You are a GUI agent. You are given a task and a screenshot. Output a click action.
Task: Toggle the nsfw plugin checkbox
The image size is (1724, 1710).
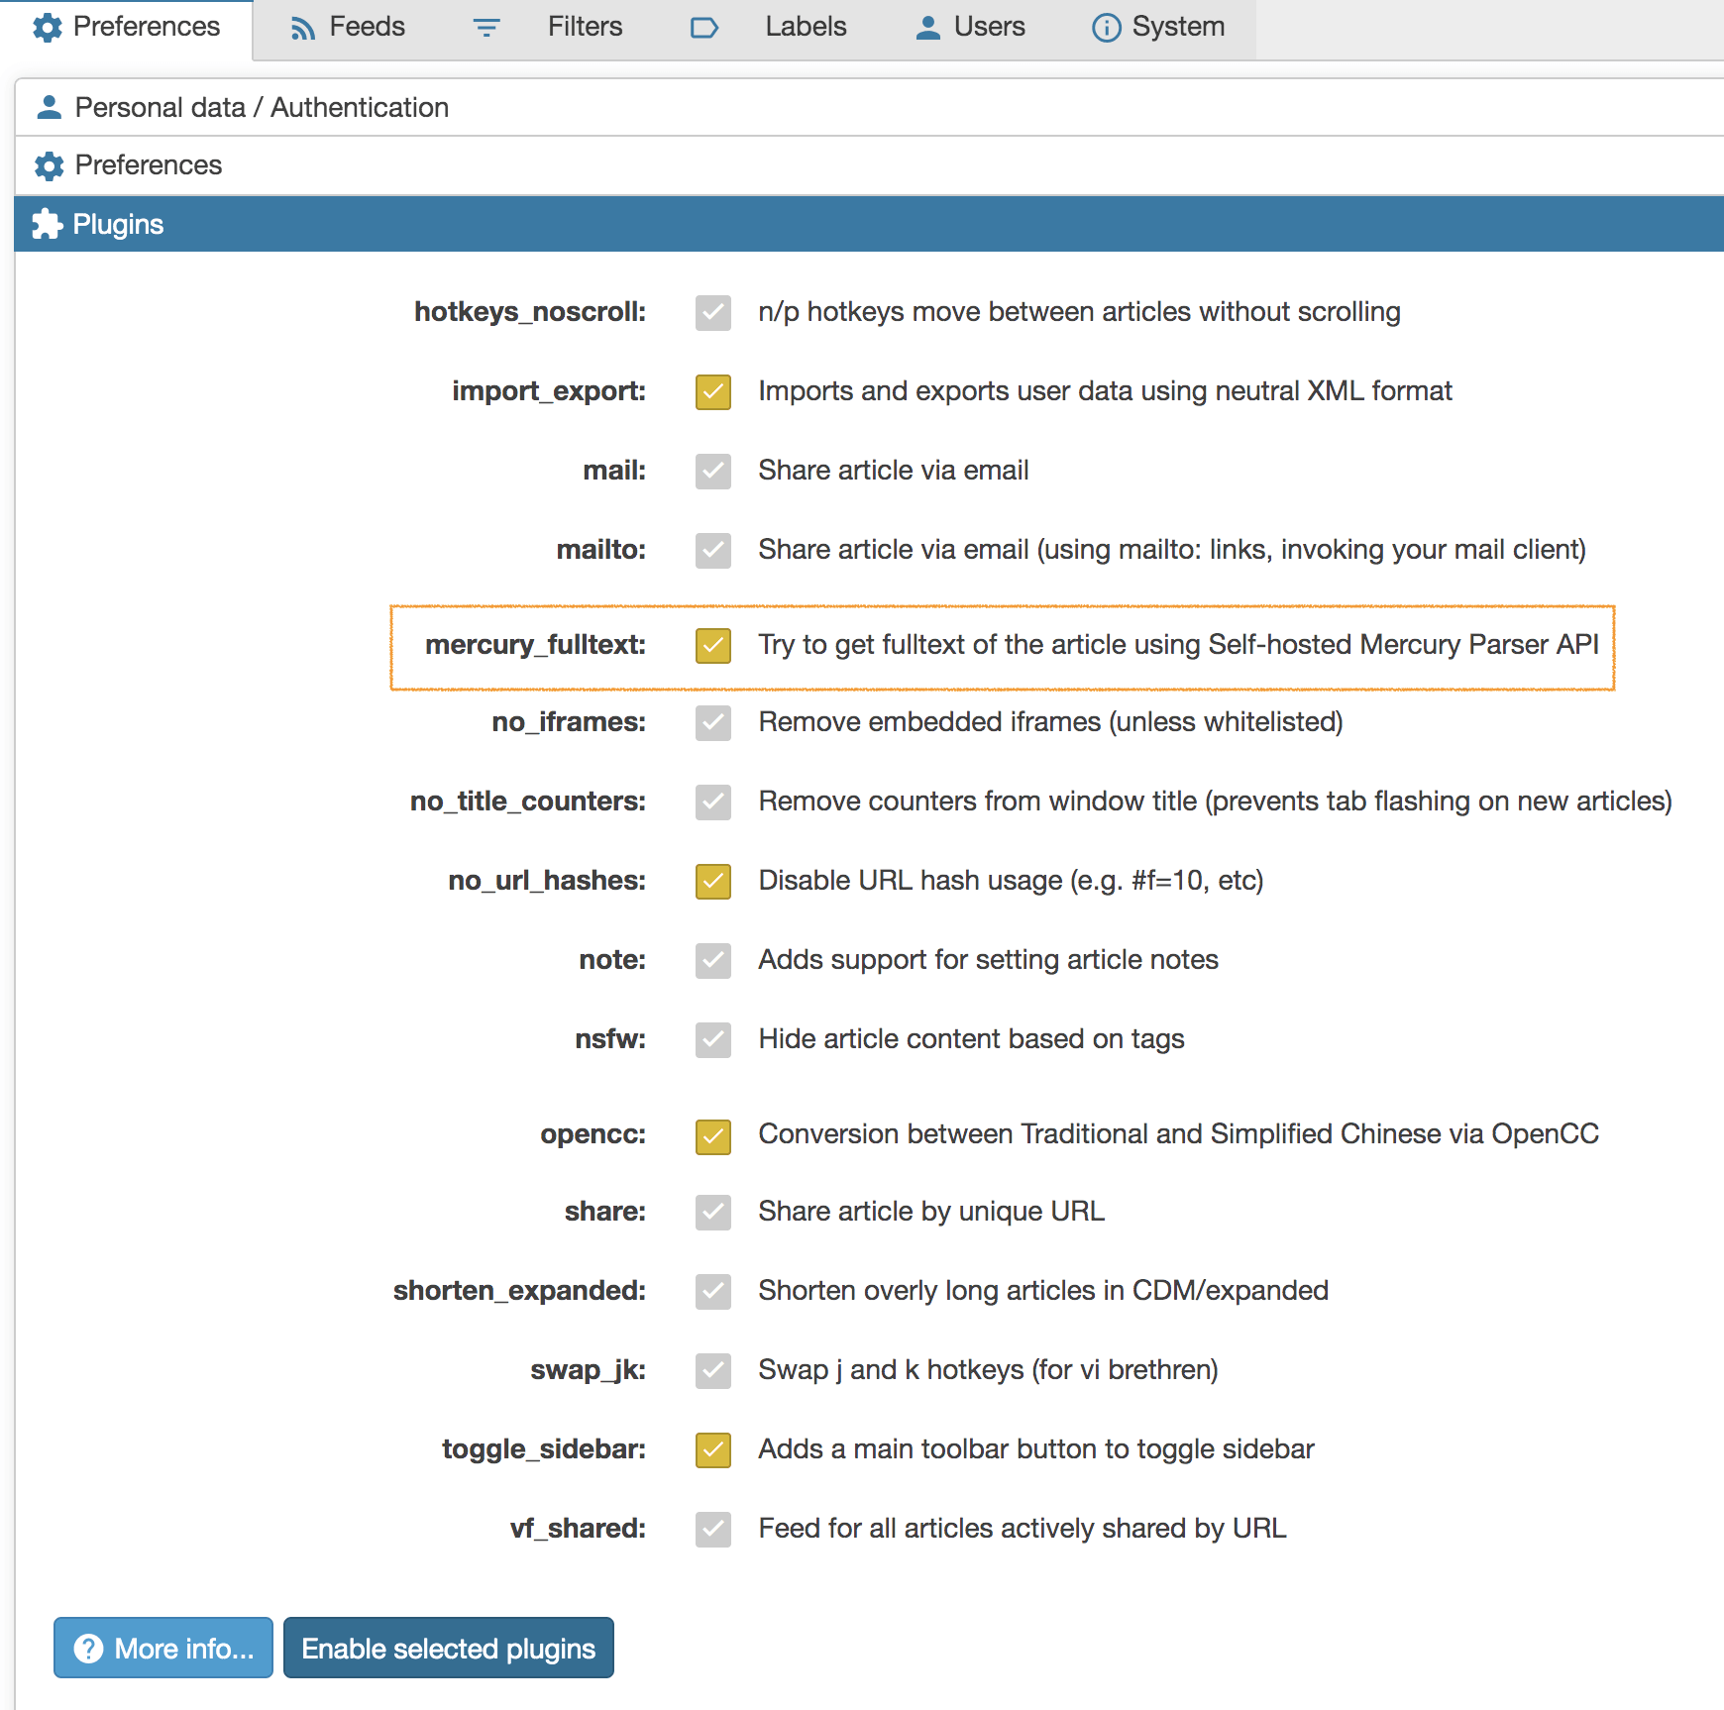click(x=713, y=1040)
